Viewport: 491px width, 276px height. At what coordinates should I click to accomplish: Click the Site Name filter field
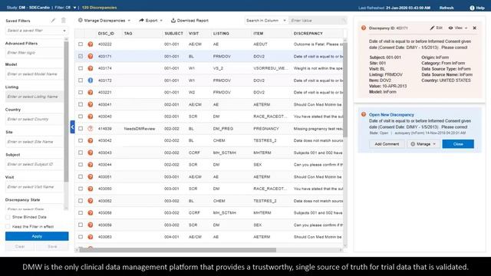pyautogui.click(x=34, y=142)
